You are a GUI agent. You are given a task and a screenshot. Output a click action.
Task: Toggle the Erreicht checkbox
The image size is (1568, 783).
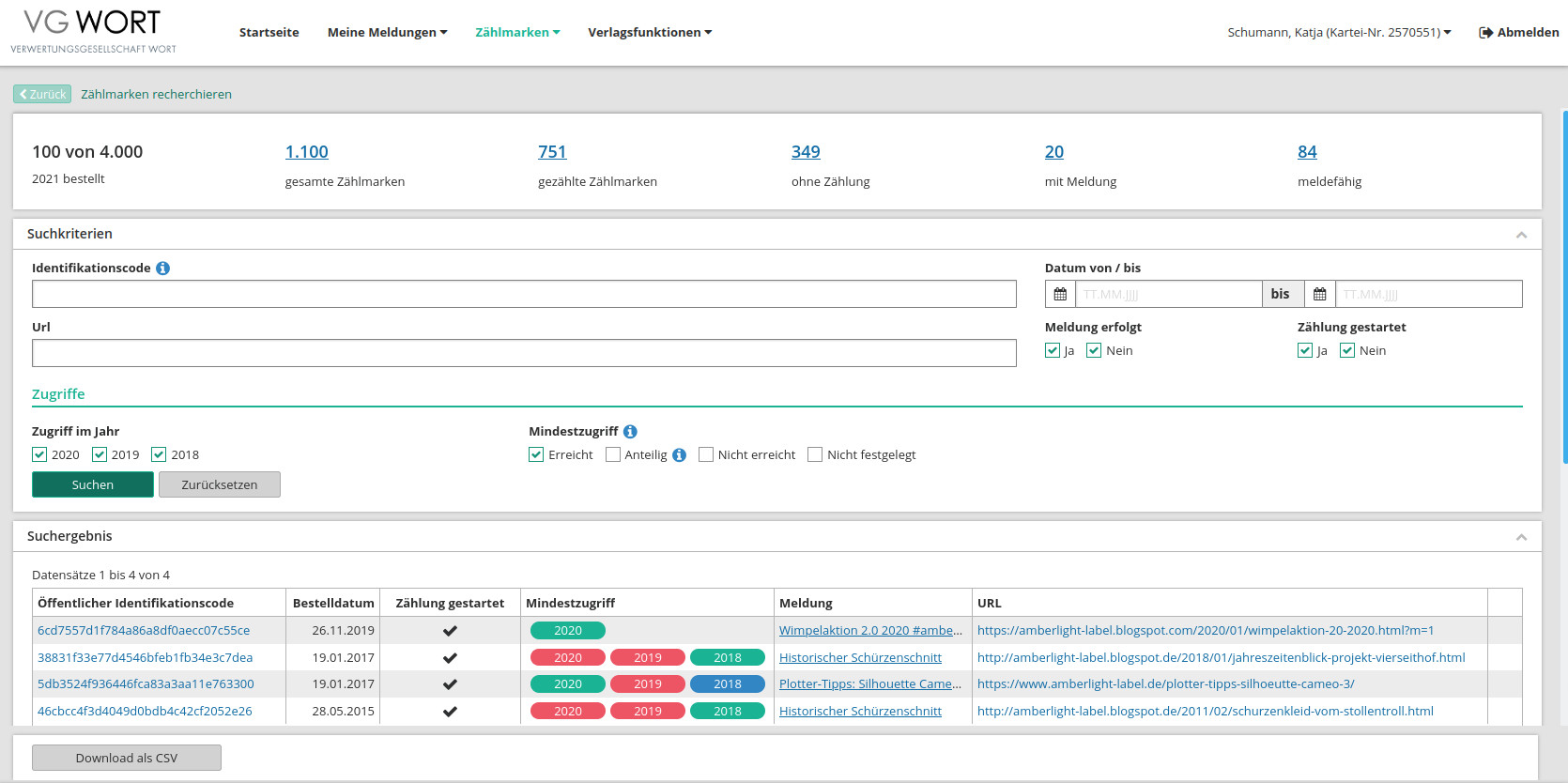(536, 454)
